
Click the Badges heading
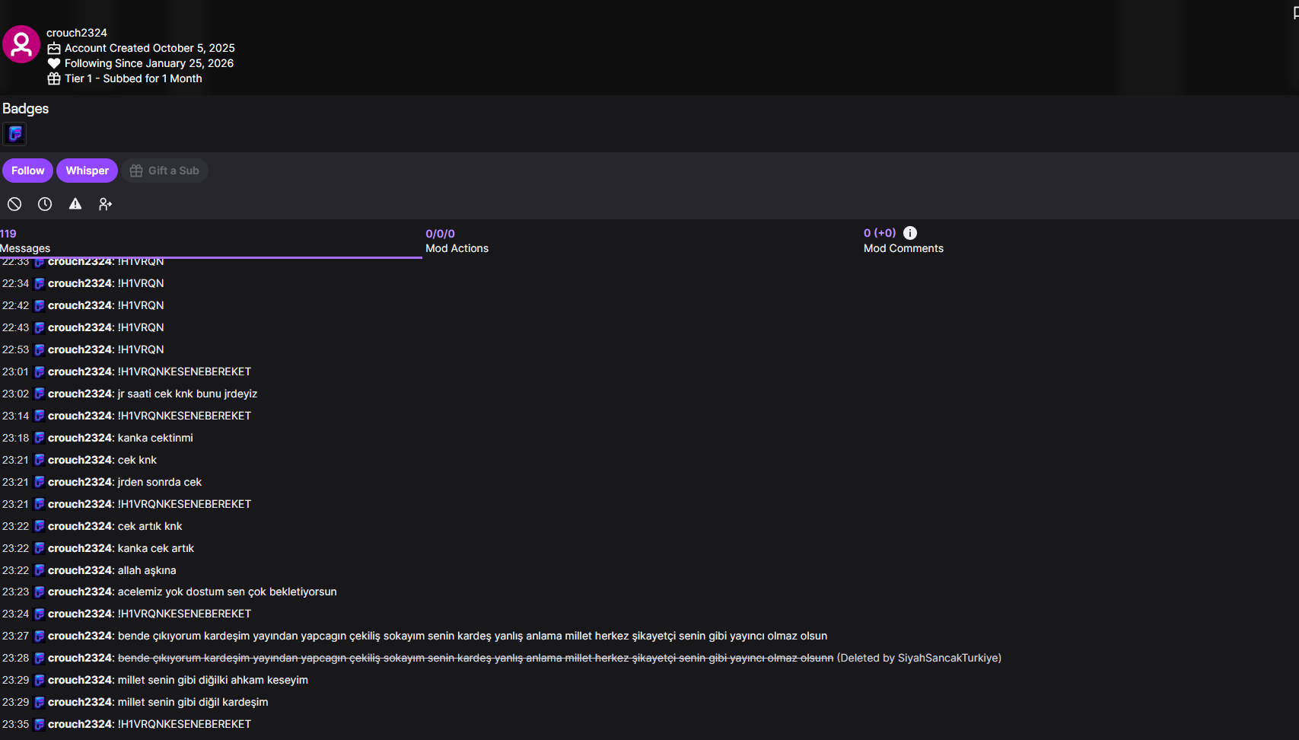click(x=25, y=108)
